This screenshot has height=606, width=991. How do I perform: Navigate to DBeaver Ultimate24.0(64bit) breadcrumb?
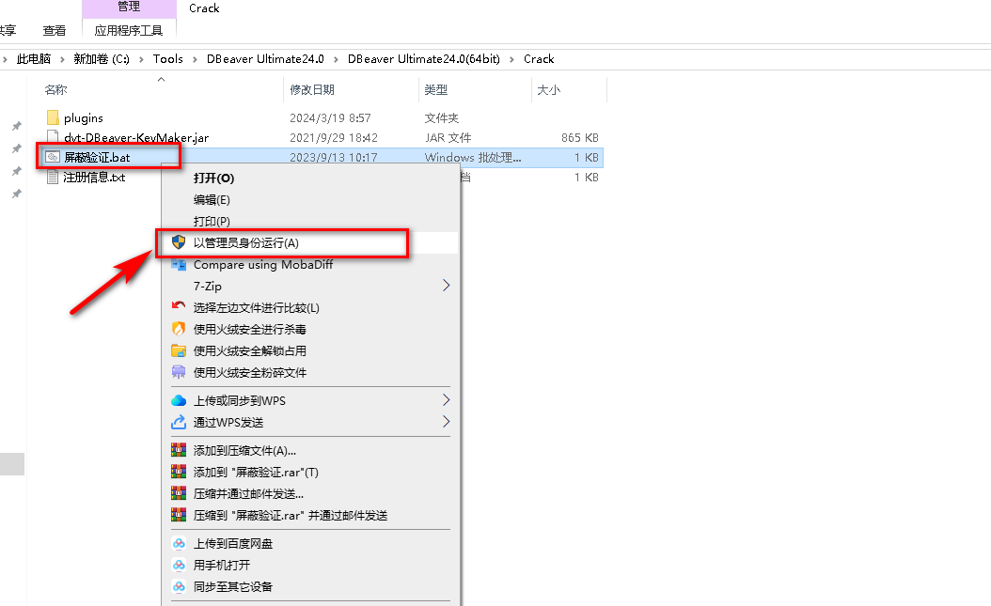click(423, 58)
